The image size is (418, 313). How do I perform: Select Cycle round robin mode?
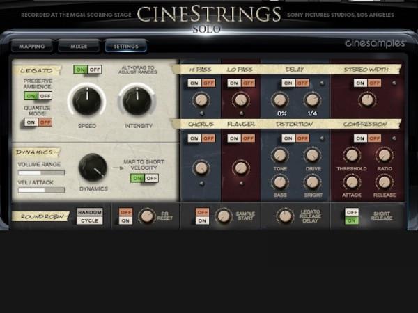point(90,220)
